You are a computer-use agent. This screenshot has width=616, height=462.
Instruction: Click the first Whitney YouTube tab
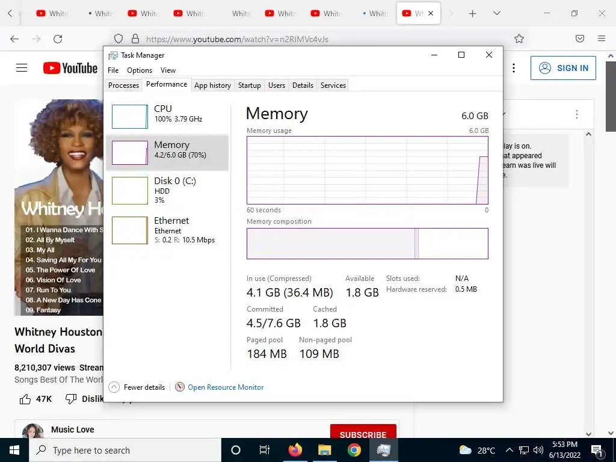(53, 13)
